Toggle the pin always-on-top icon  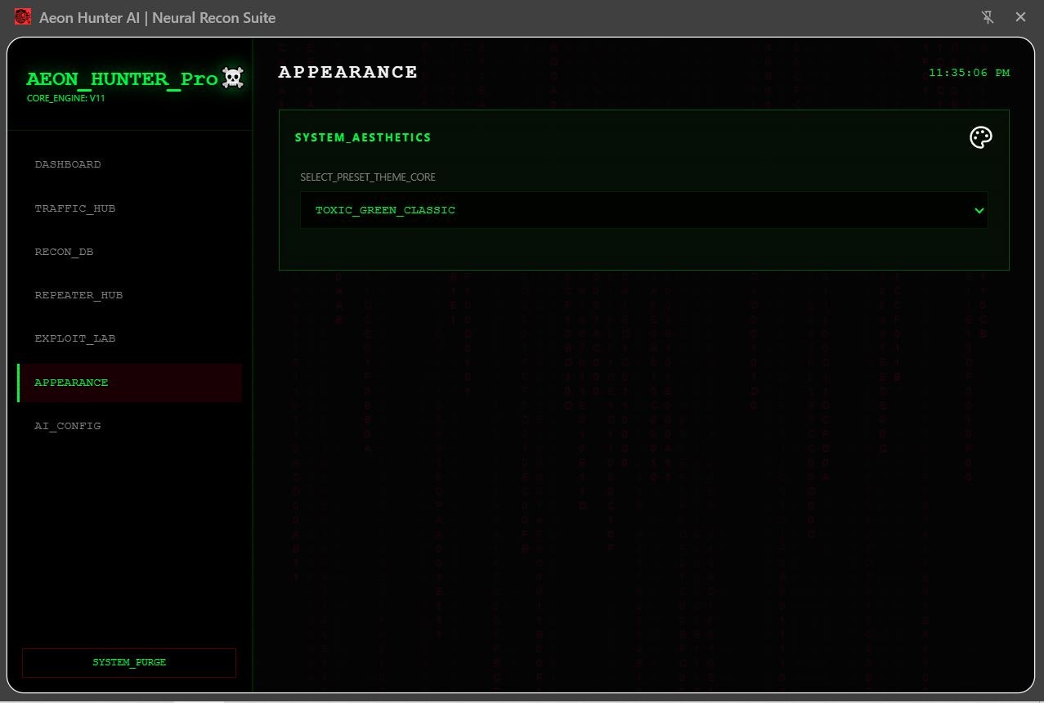[x=988, y=16]
